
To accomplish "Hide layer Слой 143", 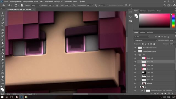I will click(135, 58).
